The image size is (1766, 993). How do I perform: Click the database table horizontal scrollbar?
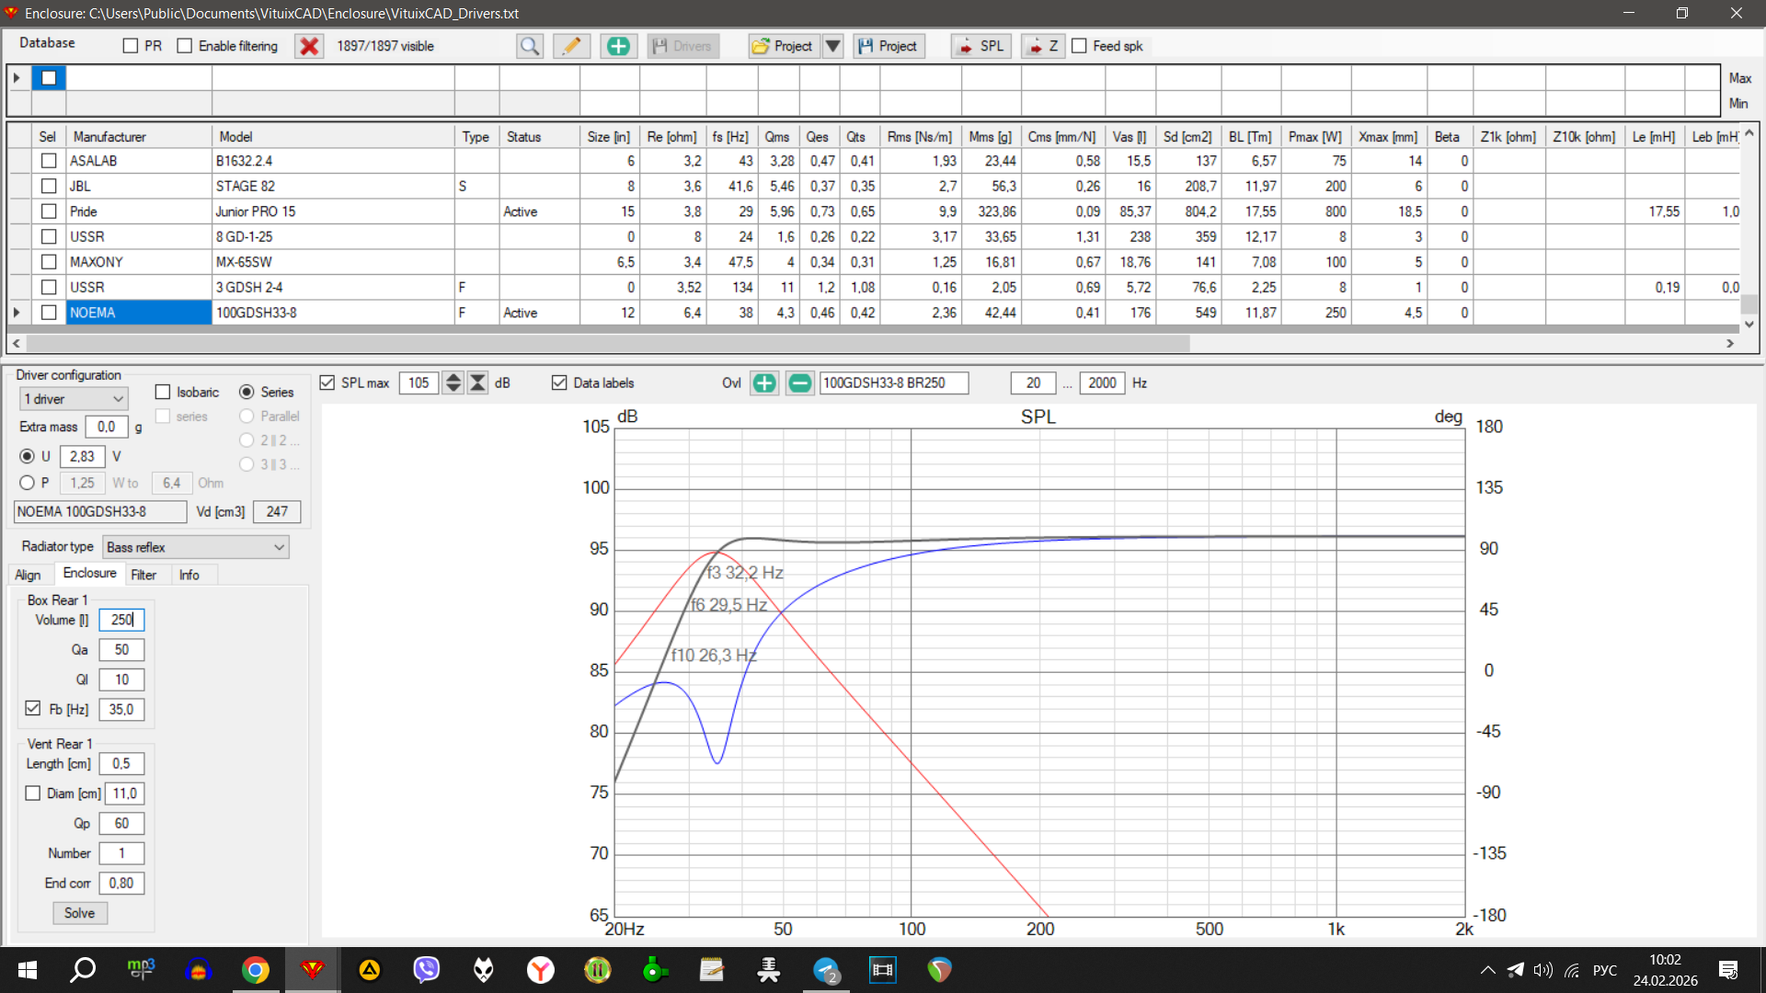tap(607, 343)
